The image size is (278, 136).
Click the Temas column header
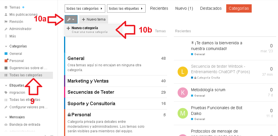pyautogui.click(x=160, y=31)
